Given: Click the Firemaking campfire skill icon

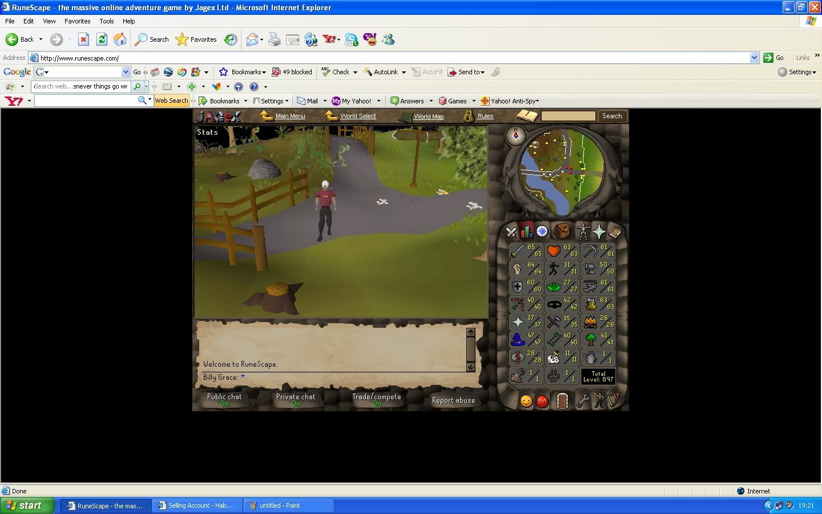Looking at the screenshot, I should pos(591,322).
